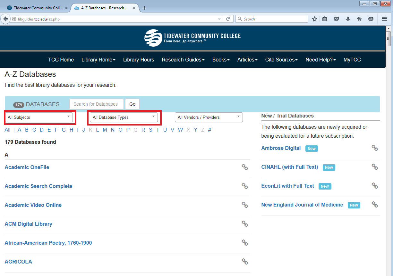The width and height of the screenshot is (393, 276).
Task: Open Ambrose Digital new database
Action: coord(281,148)
